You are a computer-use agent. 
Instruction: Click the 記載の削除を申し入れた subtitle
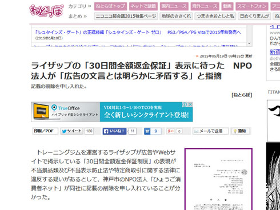pos(59,87)
